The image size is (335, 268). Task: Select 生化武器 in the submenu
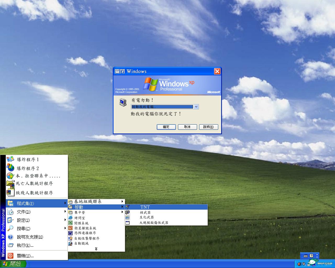(166, 217)
